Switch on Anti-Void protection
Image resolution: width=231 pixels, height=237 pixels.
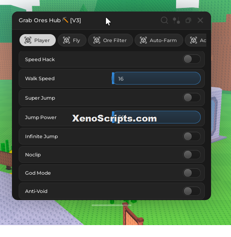tap(192, 191)
